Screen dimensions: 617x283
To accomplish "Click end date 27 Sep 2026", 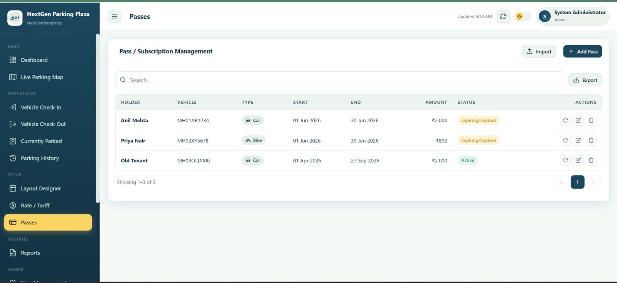I will 365,160.
